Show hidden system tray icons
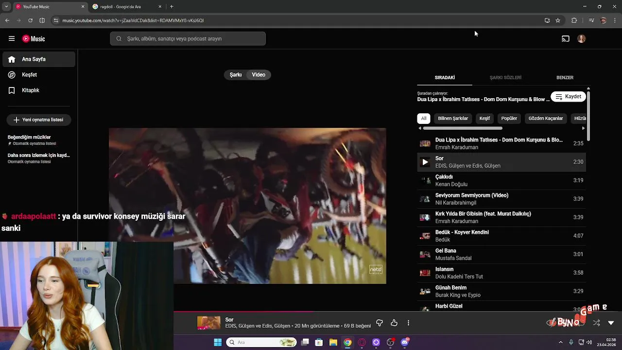622x350 pixels. 560,342
